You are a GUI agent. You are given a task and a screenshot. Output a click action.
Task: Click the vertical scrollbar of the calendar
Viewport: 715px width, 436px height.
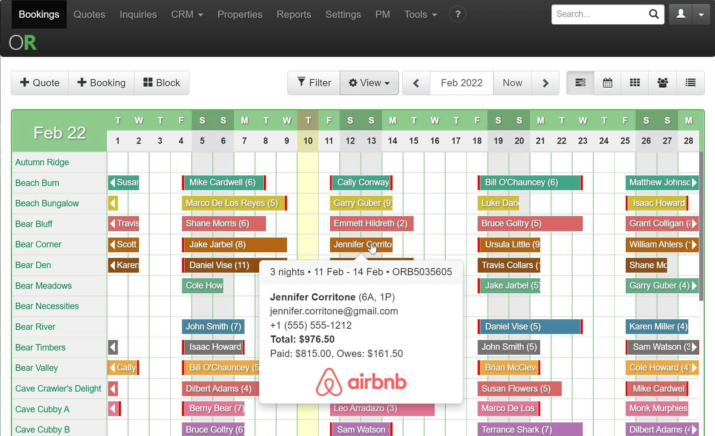[701, 226]
